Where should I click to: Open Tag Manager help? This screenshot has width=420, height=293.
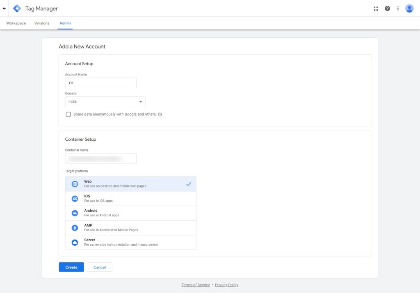[x=387, y=8]
